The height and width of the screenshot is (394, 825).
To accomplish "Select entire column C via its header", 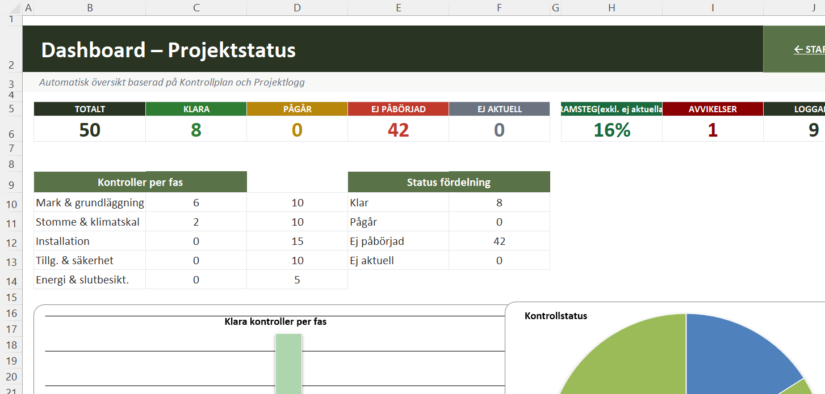I will pos(196,8).
